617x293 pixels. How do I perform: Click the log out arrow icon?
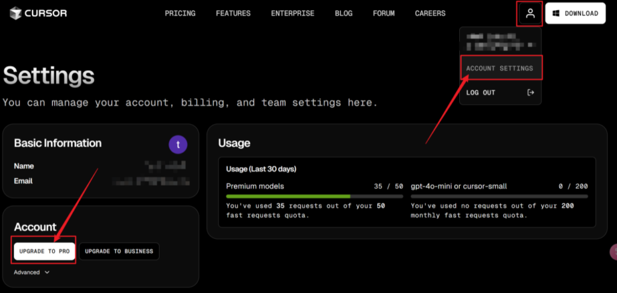coord(530,93)
